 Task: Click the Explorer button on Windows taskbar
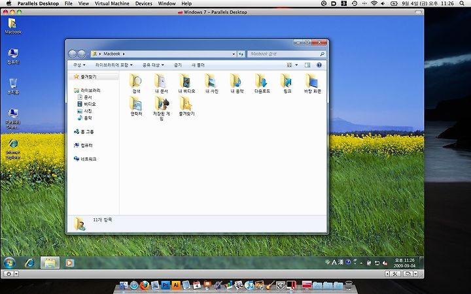50,263
